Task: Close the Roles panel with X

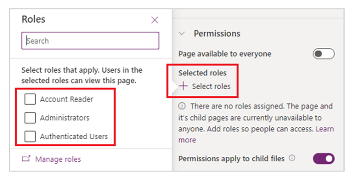Action: (x=155, y=20)
